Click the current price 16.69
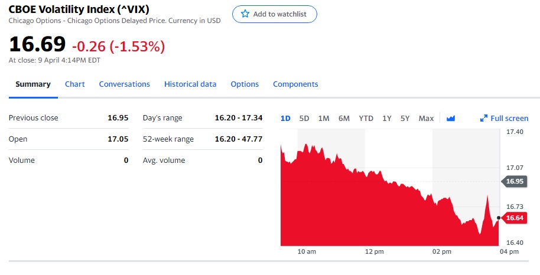Viewport: 540px width, 275px height. tap(37, 44)
